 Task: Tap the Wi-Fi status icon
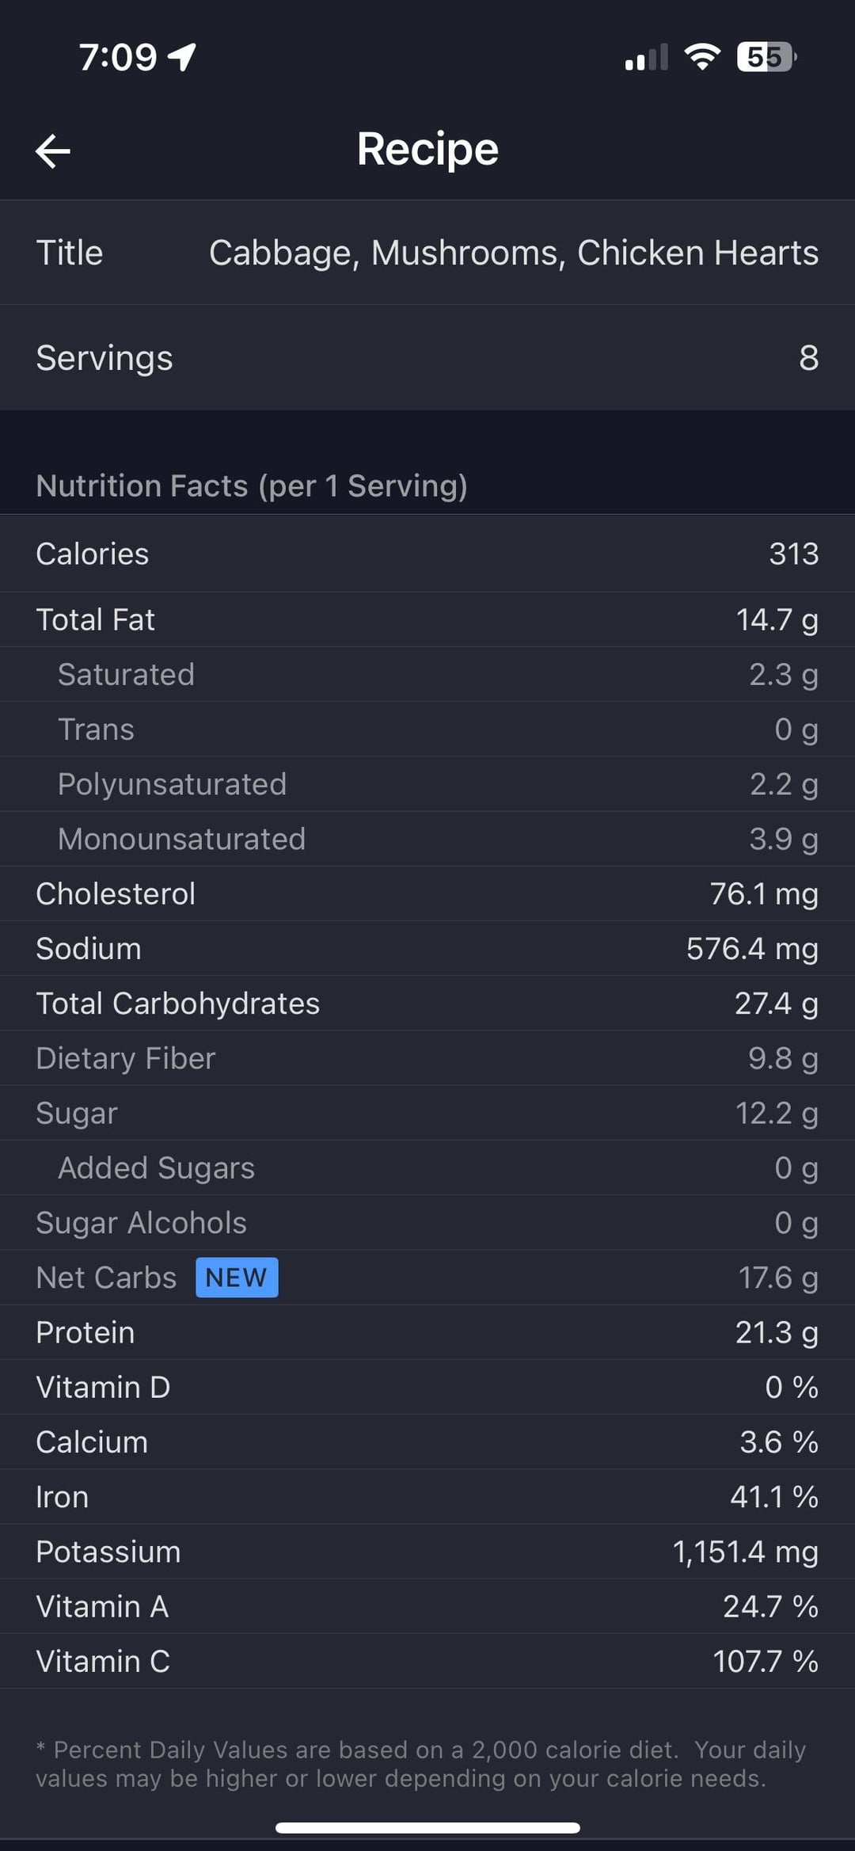[x=701, y=57]
